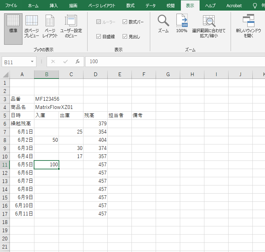The height and width of the screenshot is (252, 265).
Task: Open the 挿入 tab
Action: pyautogui.click(x=54, y=5)
